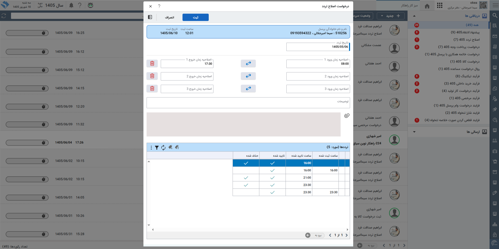The height and width of the screenshot is (249, 499).
Task: Click the filter icon in ترددها grid toolbar
Action: coord(157,148)
